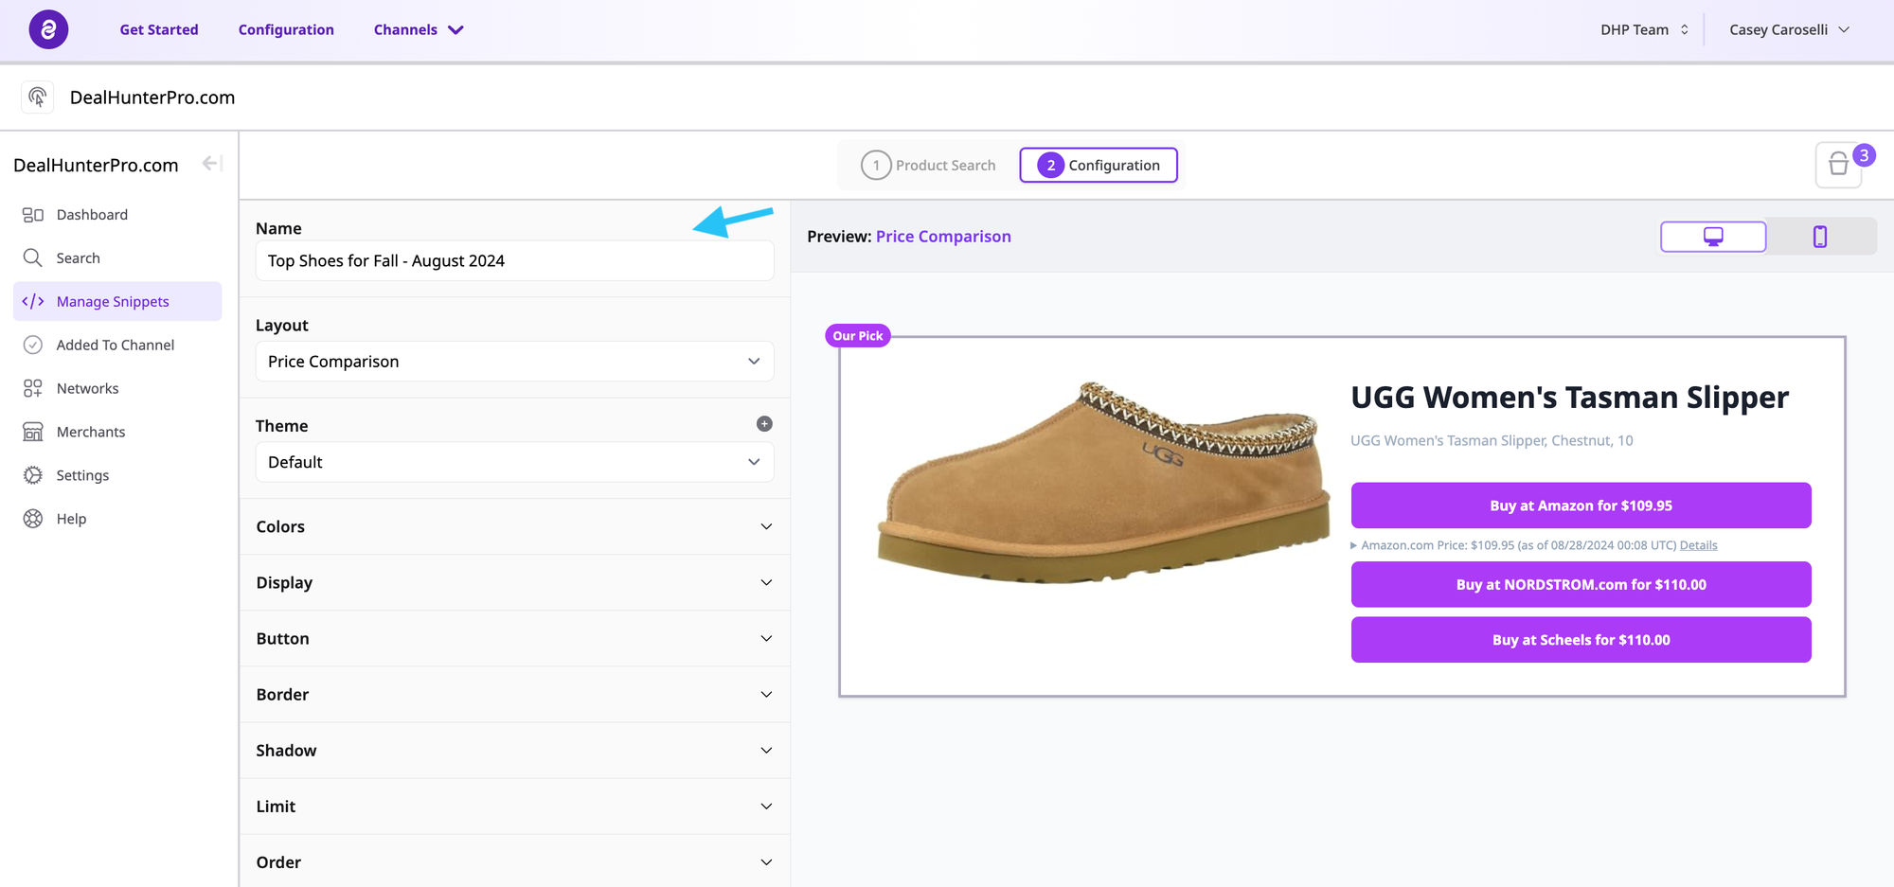Open the Channels dropdown menu
1894x887 pixels.
coord(419,29)
